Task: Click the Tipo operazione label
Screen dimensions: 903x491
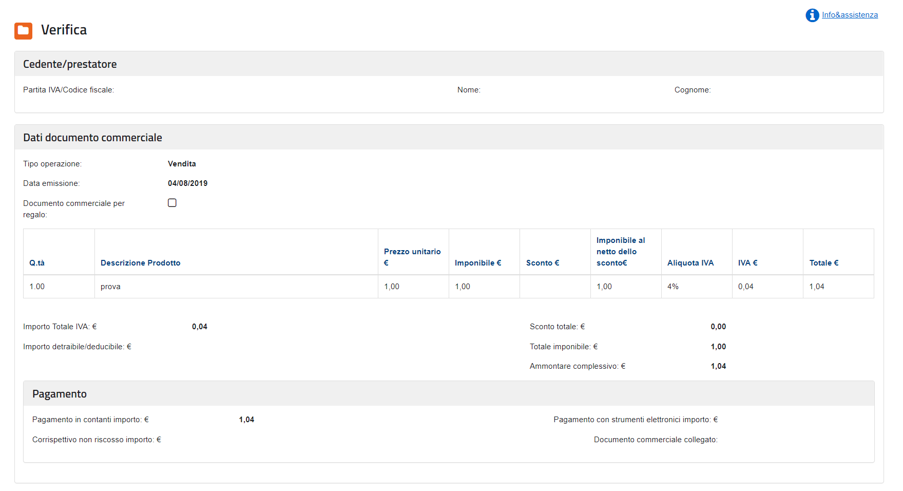Action: click(x=52, y=164)
